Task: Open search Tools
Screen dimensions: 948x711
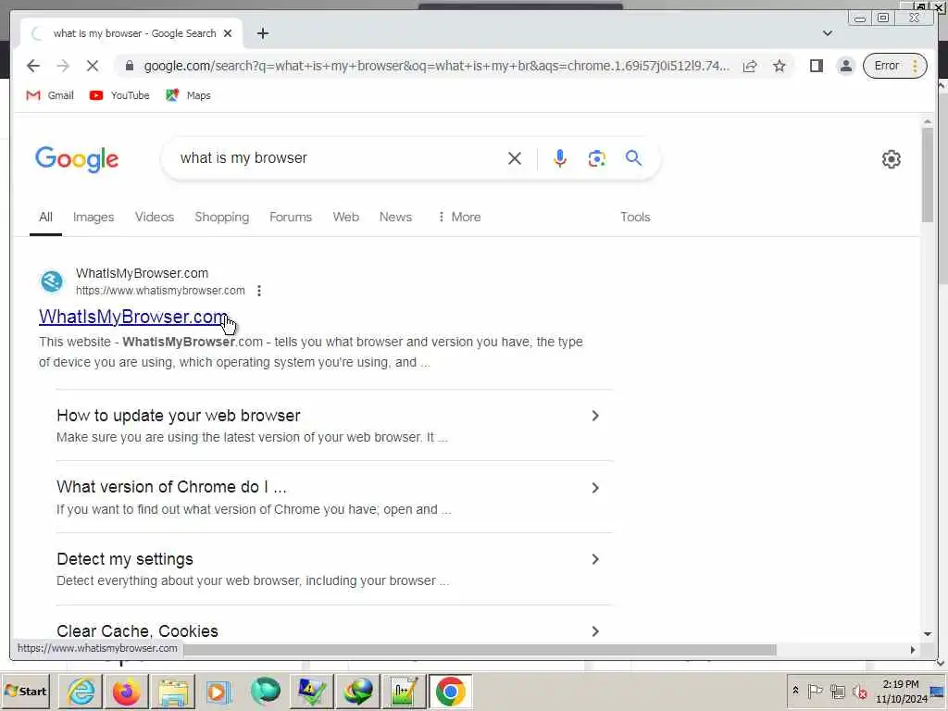Action: (x=635, y=217)
